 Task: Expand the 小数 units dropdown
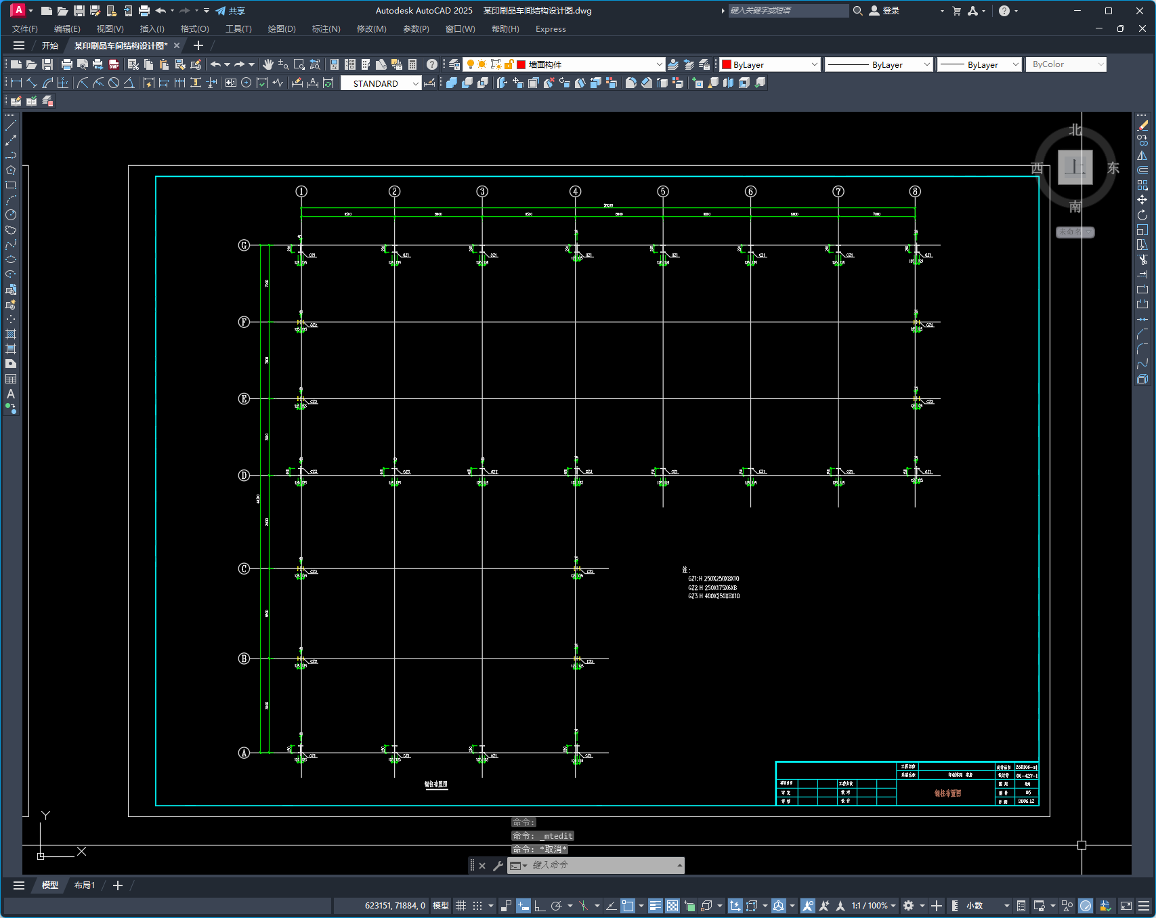click(x=988, y=906)
